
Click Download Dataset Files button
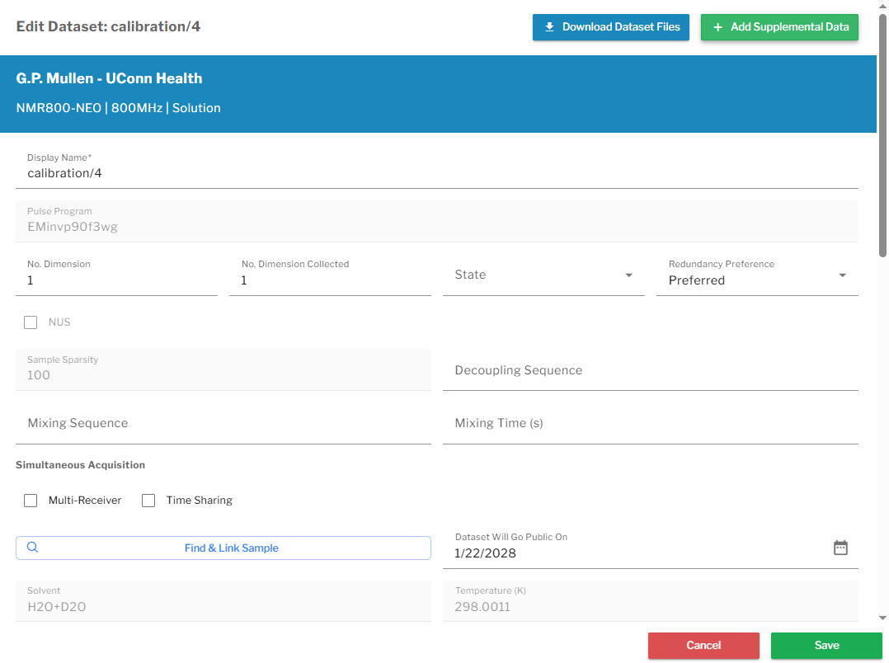click(610, 27)
